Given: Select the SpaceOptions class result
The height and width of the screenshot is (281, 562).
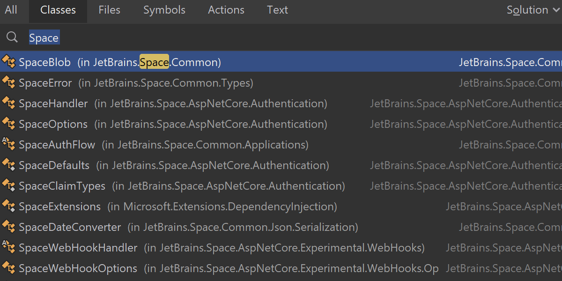Looking at the screenshot, I should coord(53,124).
